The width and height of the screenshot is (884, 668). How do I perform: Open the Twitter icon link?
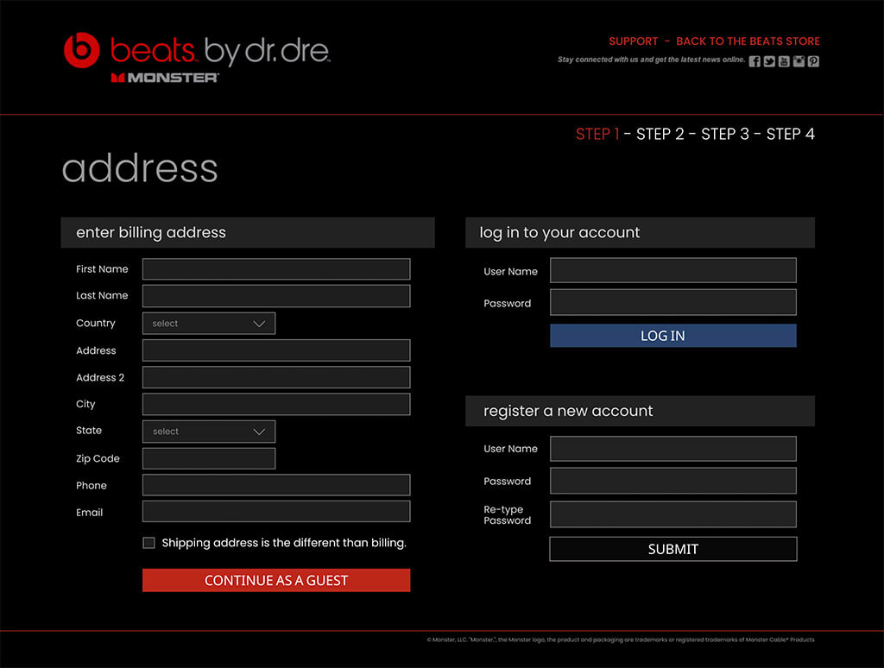tap(769, 61)
